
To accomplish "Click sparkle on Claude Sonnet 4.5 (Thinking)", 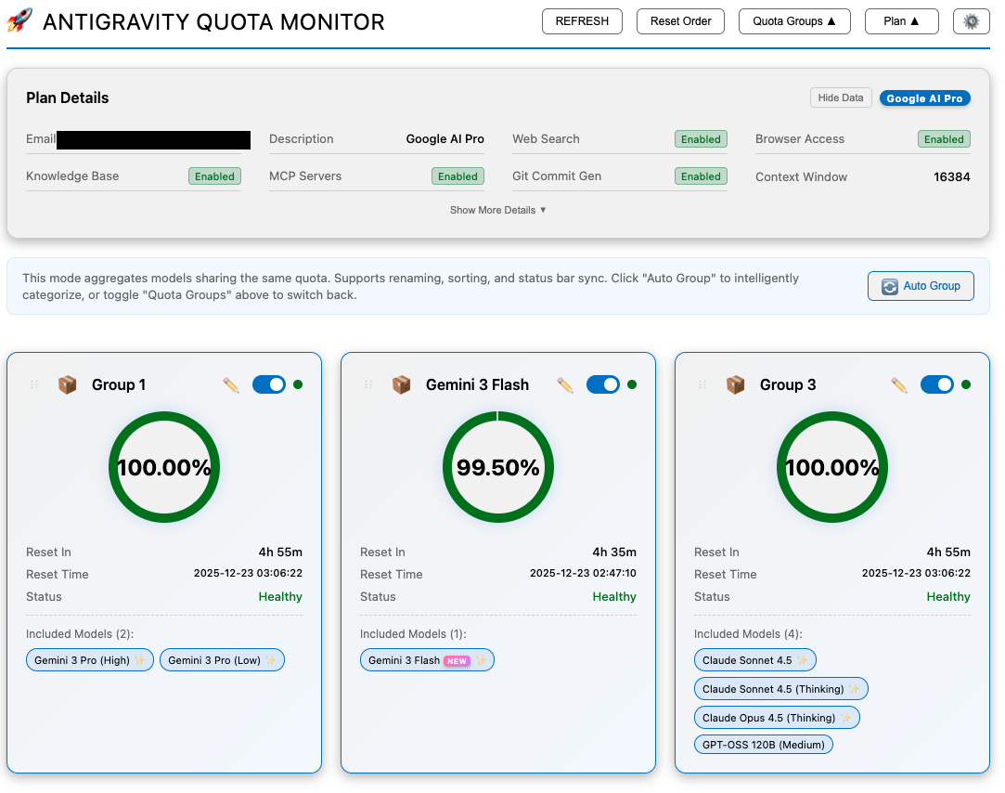I will click(x=854, y=688).
